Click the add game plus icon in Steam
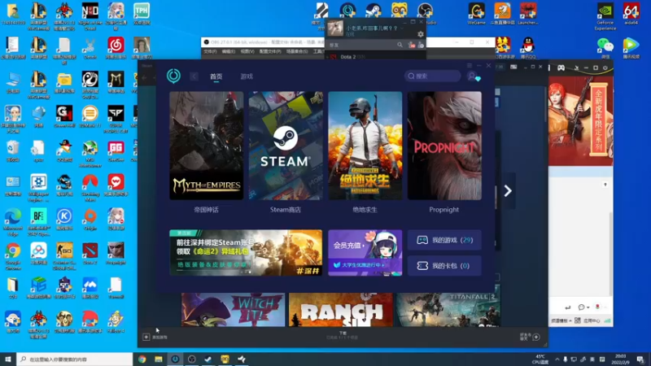The height and width of the screenshot is (366, 651). pos(146,337)
